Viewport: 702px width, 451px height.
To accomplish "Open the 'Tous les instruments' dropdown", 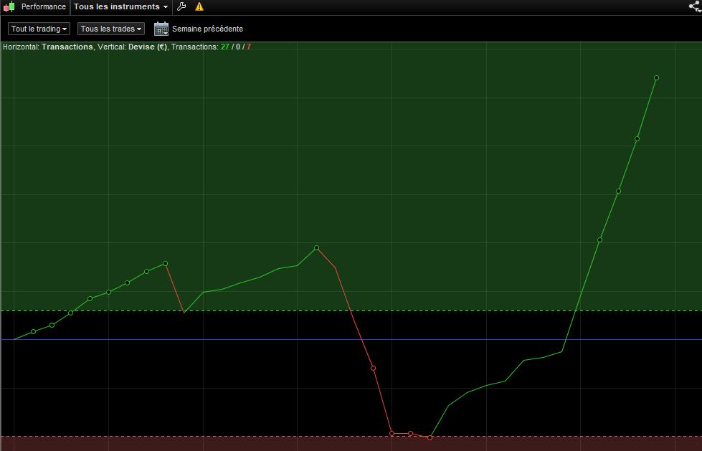I will pyautogui.click(x=120, y=6).
